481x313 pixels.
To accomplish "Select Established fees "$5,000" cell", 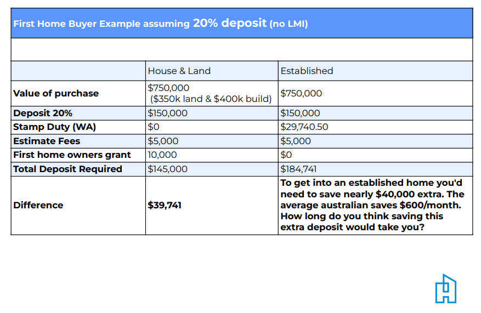I will [x=376, y=141].
